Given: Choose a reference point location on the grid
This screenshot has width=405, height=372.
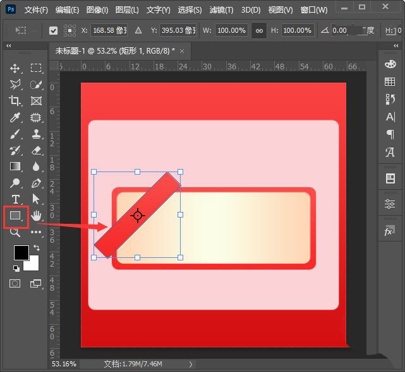Looking at the screenshot, I should (x=70, y=31).
